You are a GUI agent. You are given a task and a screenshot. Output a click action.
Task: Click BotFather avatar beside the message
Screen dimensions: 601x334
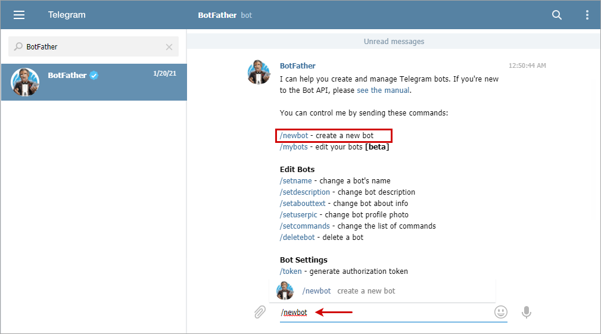pyautogui.click(x=259, y=72)
